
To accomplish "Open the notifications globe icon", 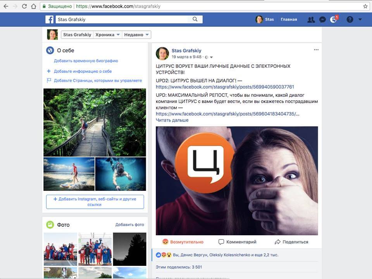I will tap(334, 19).
